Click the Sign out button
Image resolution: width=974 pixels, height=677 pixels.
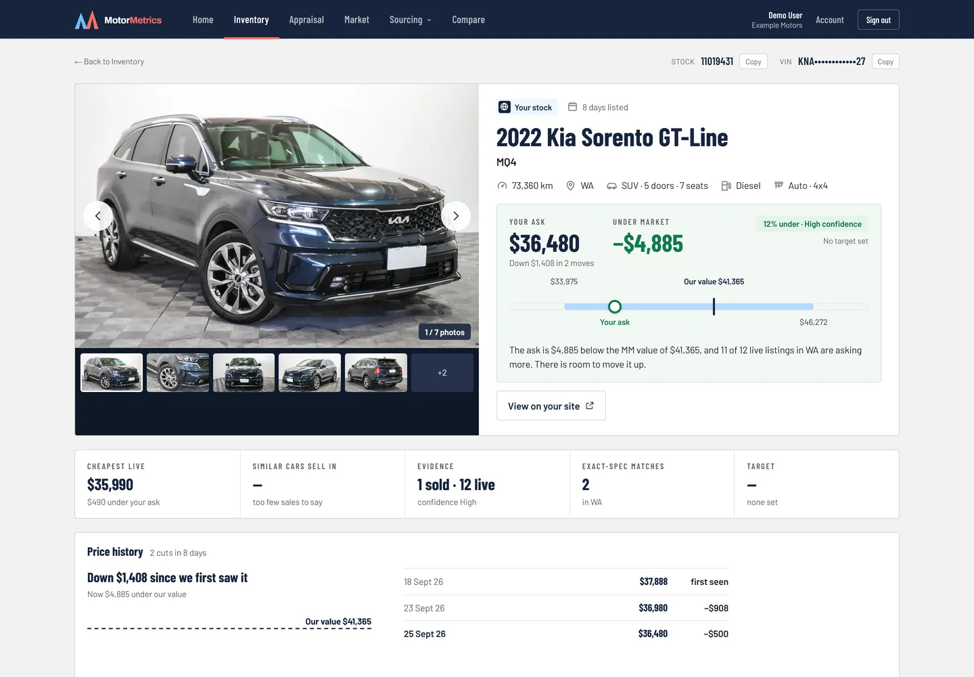[878, 20]
